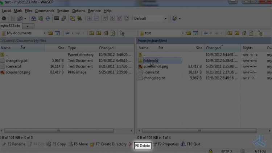This screenshot has width=272, height=153.
Task: Open the Commands menu
Action: point(45,11)
